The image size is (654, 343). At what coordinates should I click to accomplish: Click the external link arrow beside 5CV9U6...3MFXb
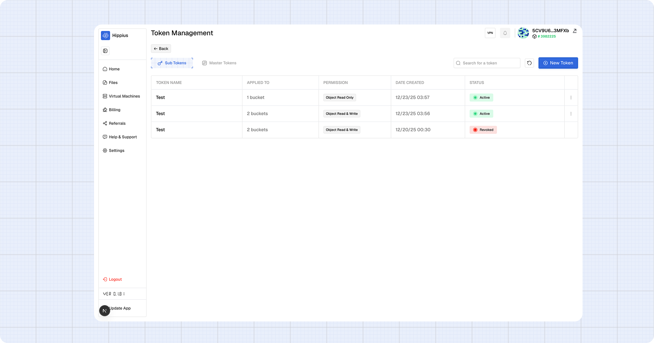tap(575, 31)
